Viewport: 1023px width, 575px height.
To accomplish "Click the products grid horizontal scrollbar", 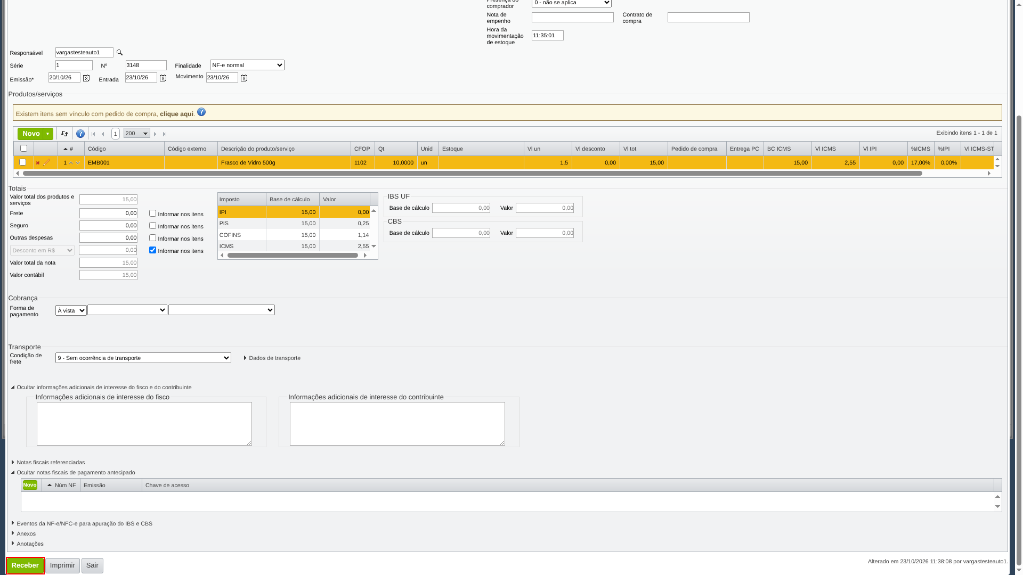I will [472, 174].
